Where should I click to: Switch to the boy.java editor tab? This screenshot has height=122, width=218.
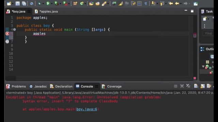pos(18,12)
